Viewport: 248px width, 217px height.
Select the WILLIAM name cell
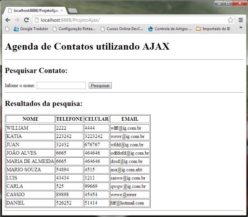[30, 128]
